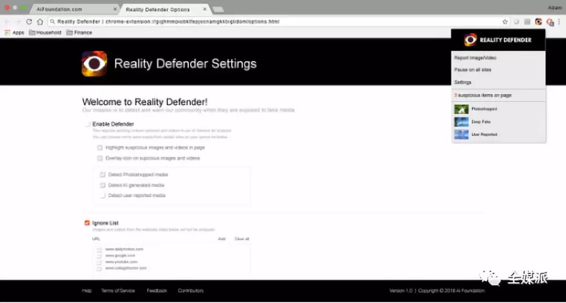Open the User Reported item thumbnail
Image resolution: width=566 pixels, height=303 pixels.
coord(461,135)
